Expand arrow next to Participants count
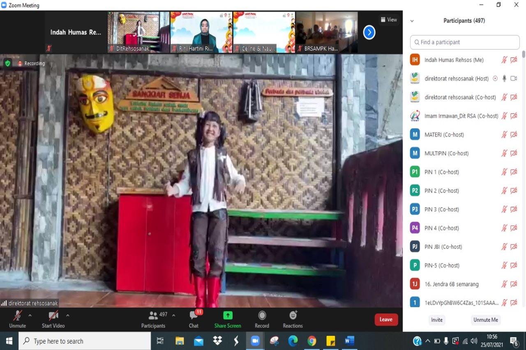 173,316
